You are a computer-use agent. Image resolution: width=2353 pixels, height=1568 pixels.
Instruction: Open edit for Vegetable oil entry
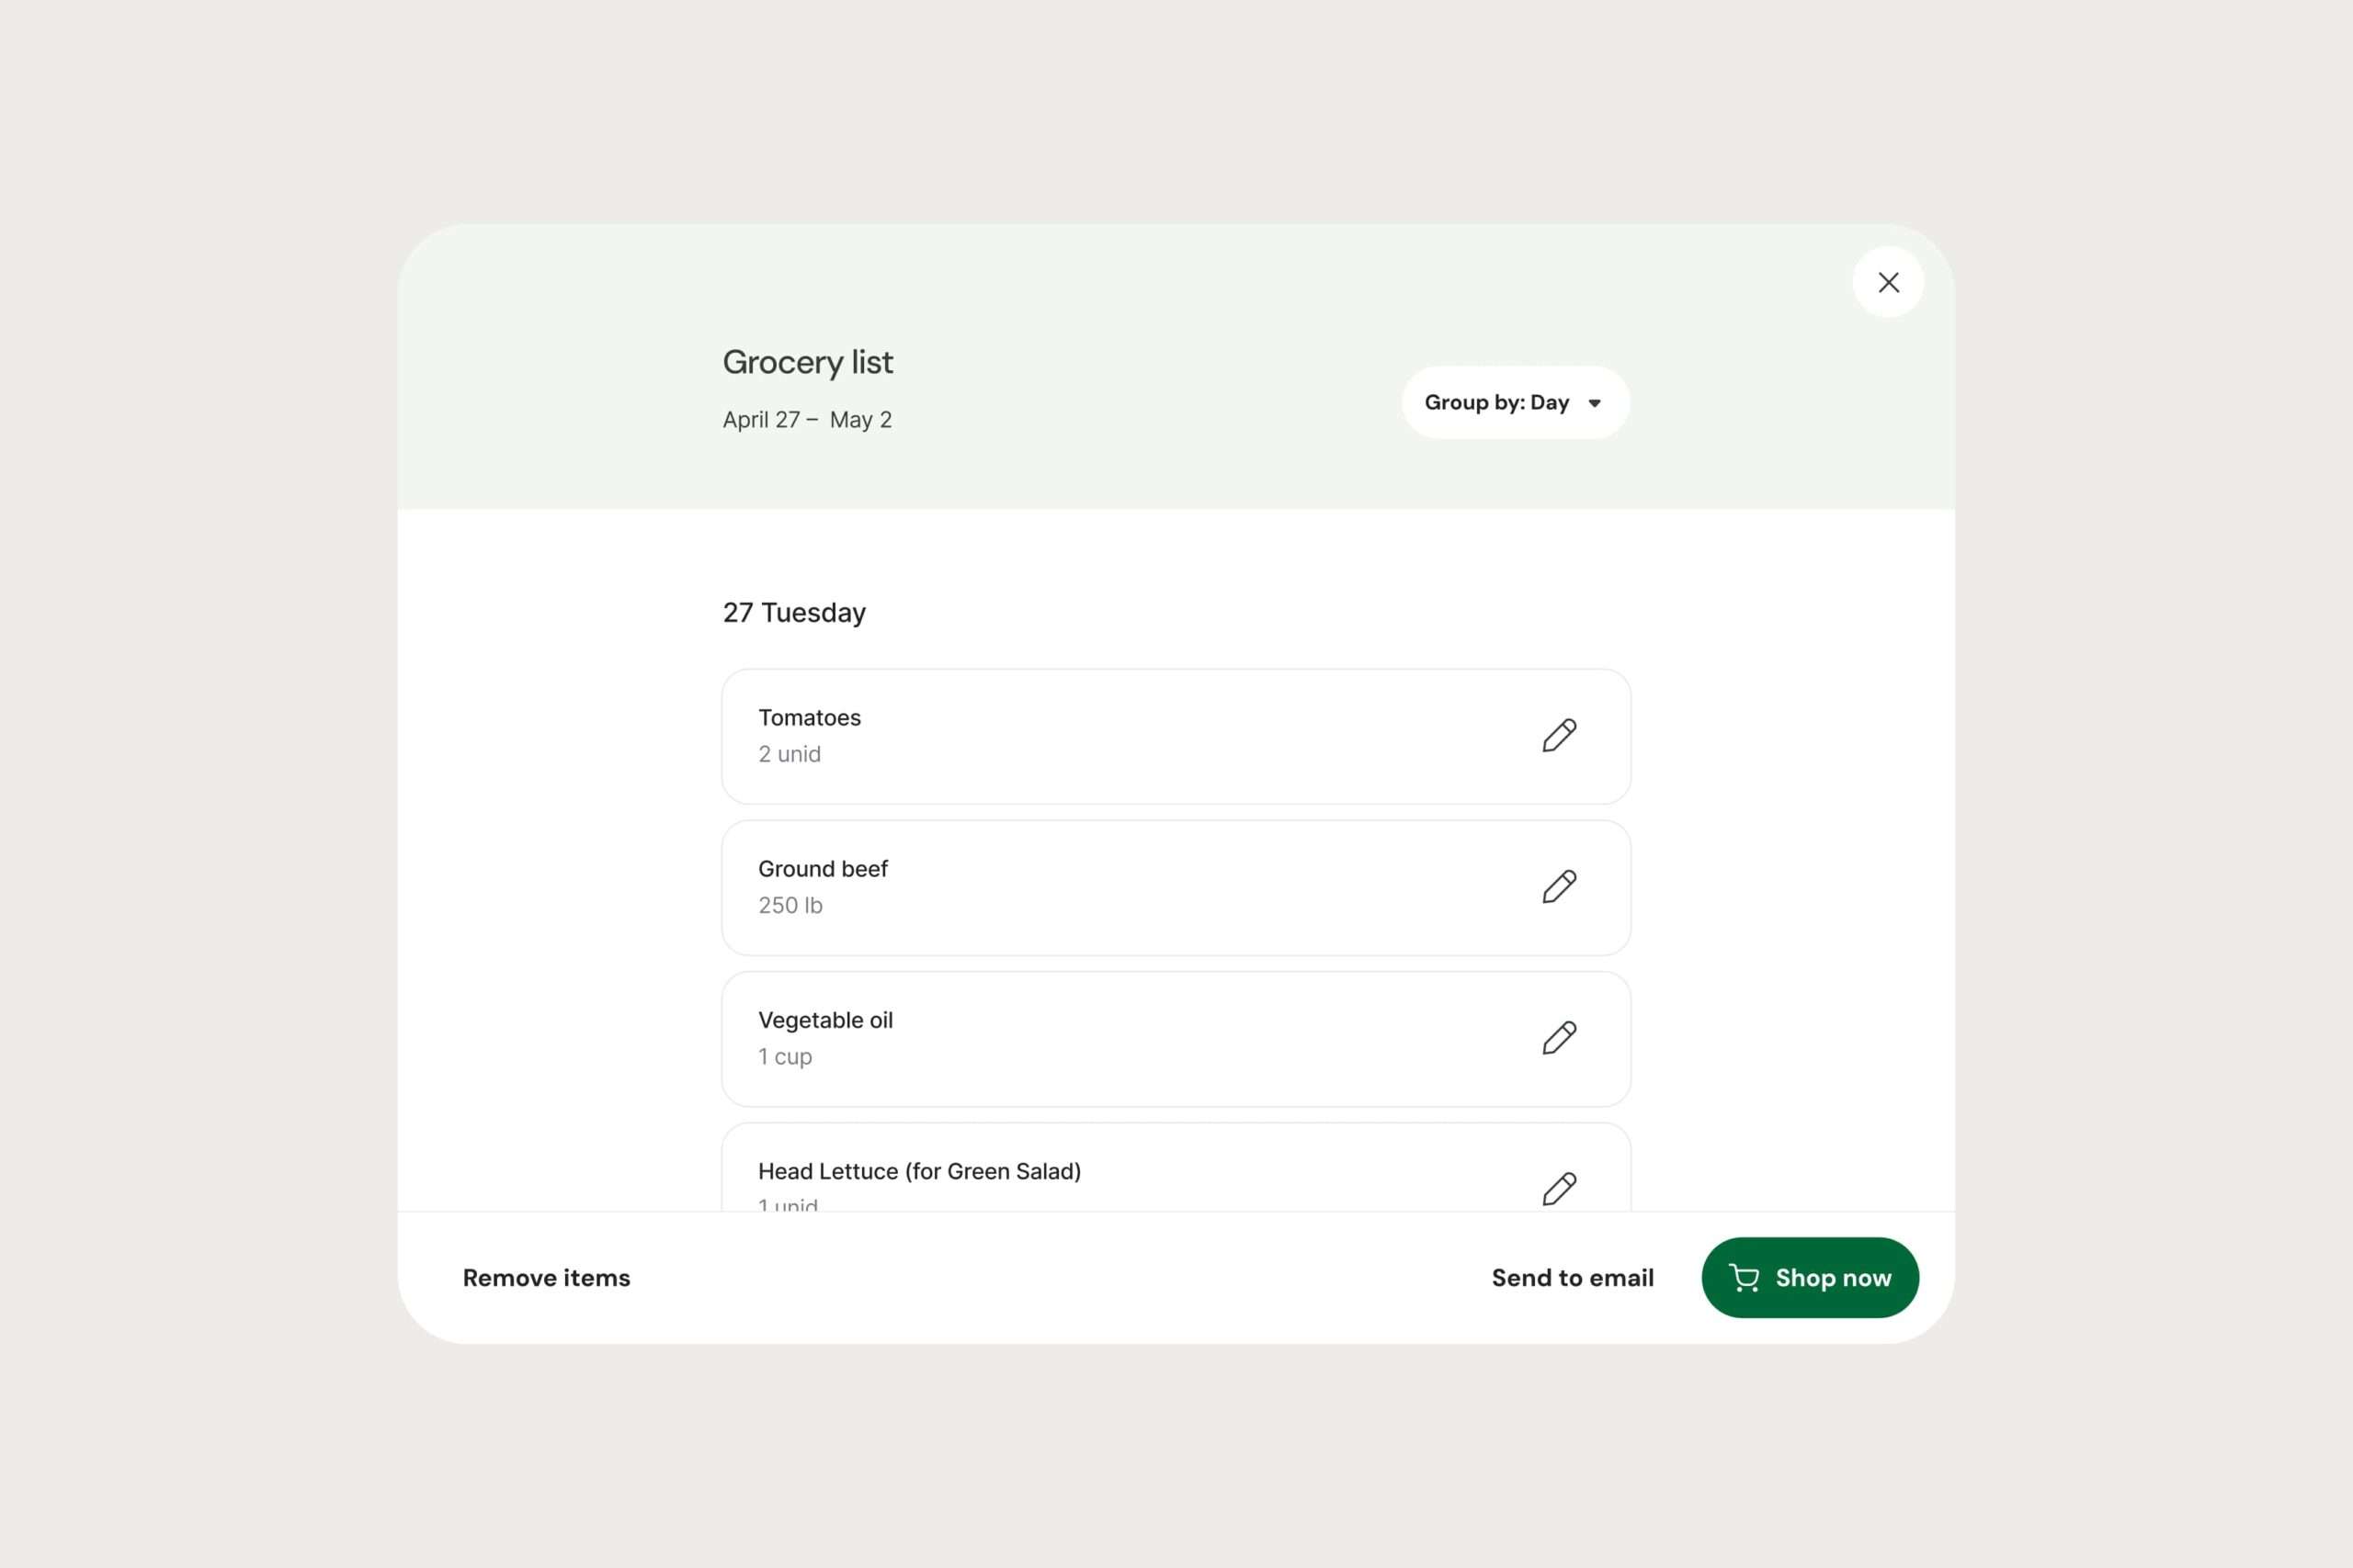click(x=1559, y=1038)
